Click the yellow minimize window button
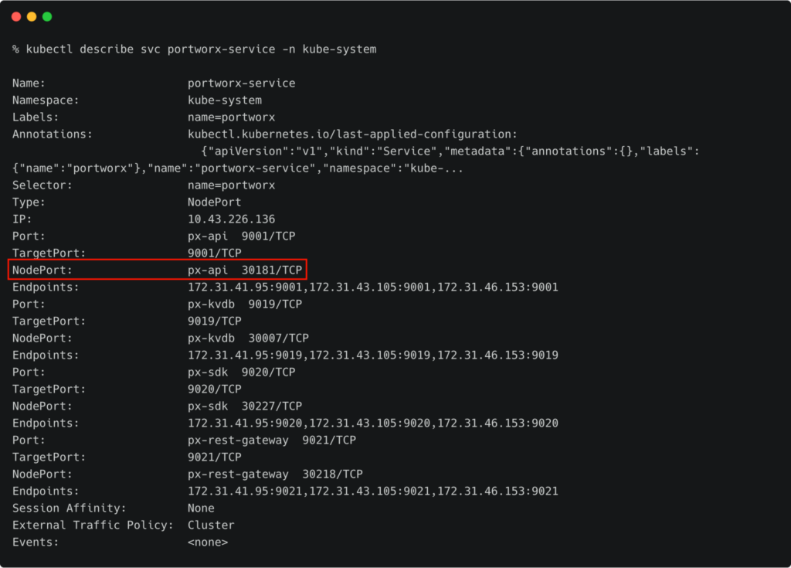 tap(32, 16)
